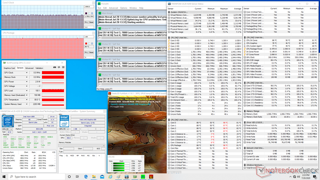This screenshot has height=180, width=320.
Task: Click Reset on the Core 0 Clock graph
Action: [91, 22]
